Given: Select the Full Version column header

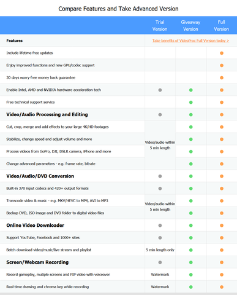Looking at the screenshot, I should click(x=221, y=25).
